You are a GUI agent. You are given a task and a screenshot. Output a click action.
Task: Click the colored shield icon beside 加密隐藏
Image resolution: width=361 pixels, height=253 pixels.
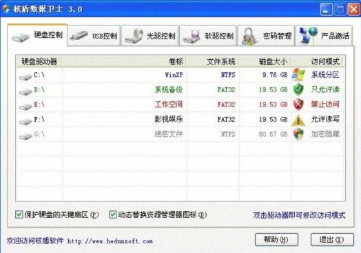[x=298, y=134]
